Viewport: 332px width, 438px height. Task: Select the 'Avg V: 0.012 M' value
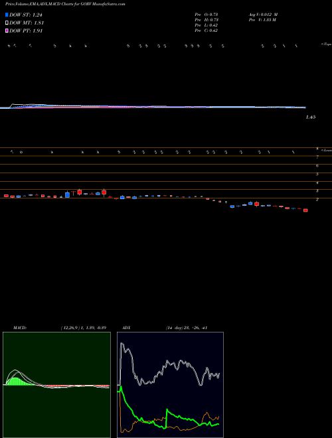point(263,15)
